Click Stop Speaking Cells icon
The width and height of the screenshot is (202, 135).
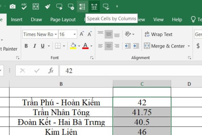pyautogui.click(x=71, y=7)
